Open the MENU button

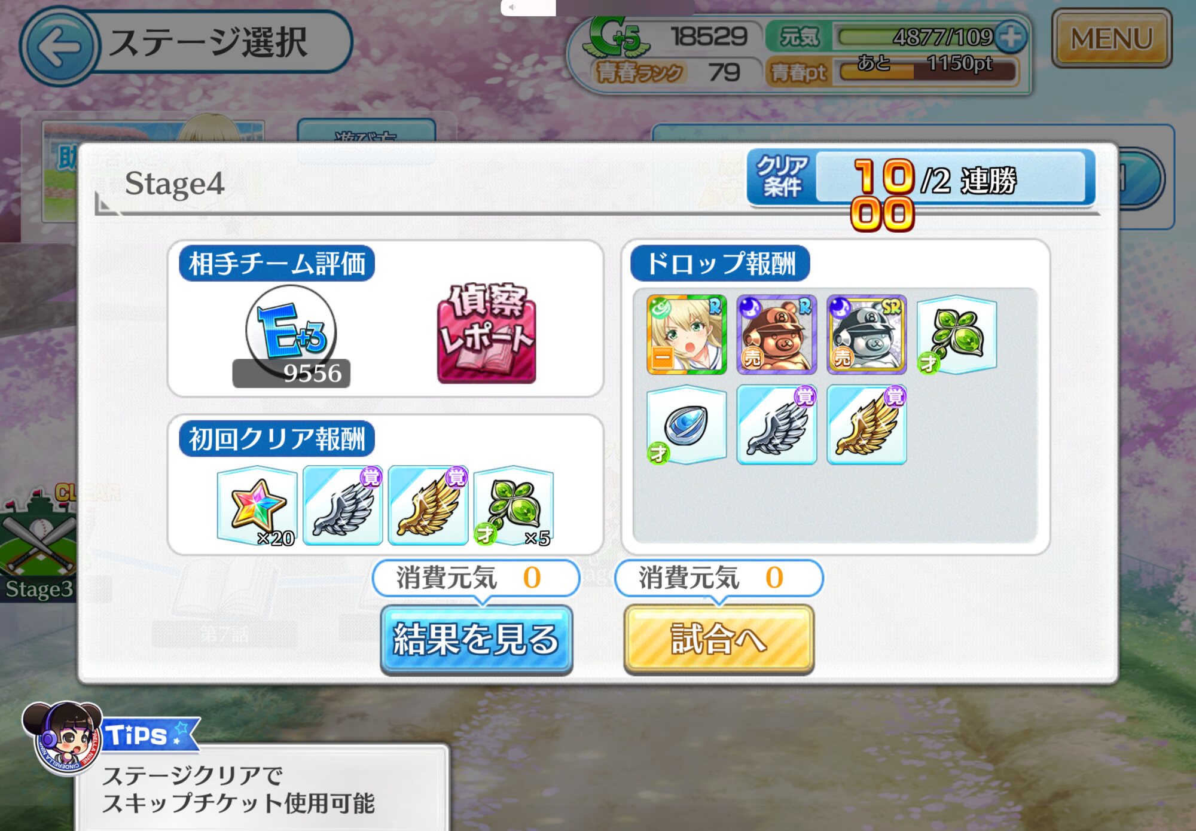click(x=1112, y=38)
